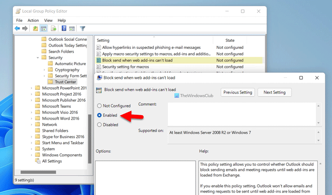The width and height of the screenshot is (332, 195).
Task: Select the Enabled radio button
Action: (99, 115)
